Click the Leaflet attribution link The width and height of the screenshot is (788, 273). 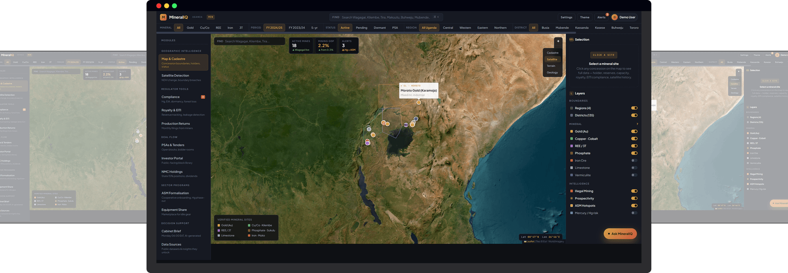pos(530,242)
